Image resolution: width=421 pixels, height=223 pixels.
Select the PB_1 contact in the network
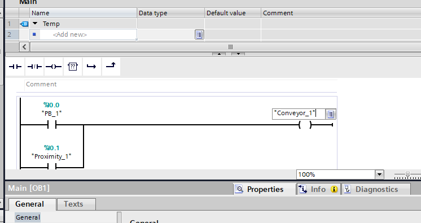pos(52,125)
